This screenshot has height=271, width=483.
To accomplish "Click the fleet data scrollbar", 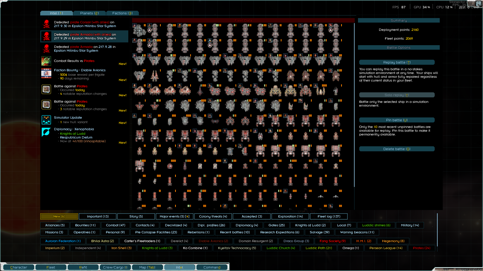I will tap(354, 105).
